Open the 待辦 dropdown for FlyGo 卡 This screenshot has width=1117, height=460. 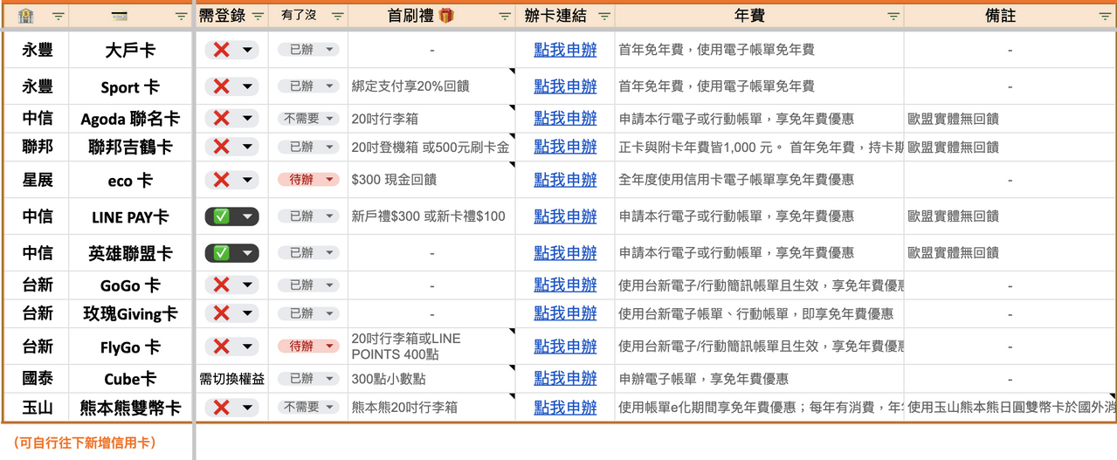(308, 347)
